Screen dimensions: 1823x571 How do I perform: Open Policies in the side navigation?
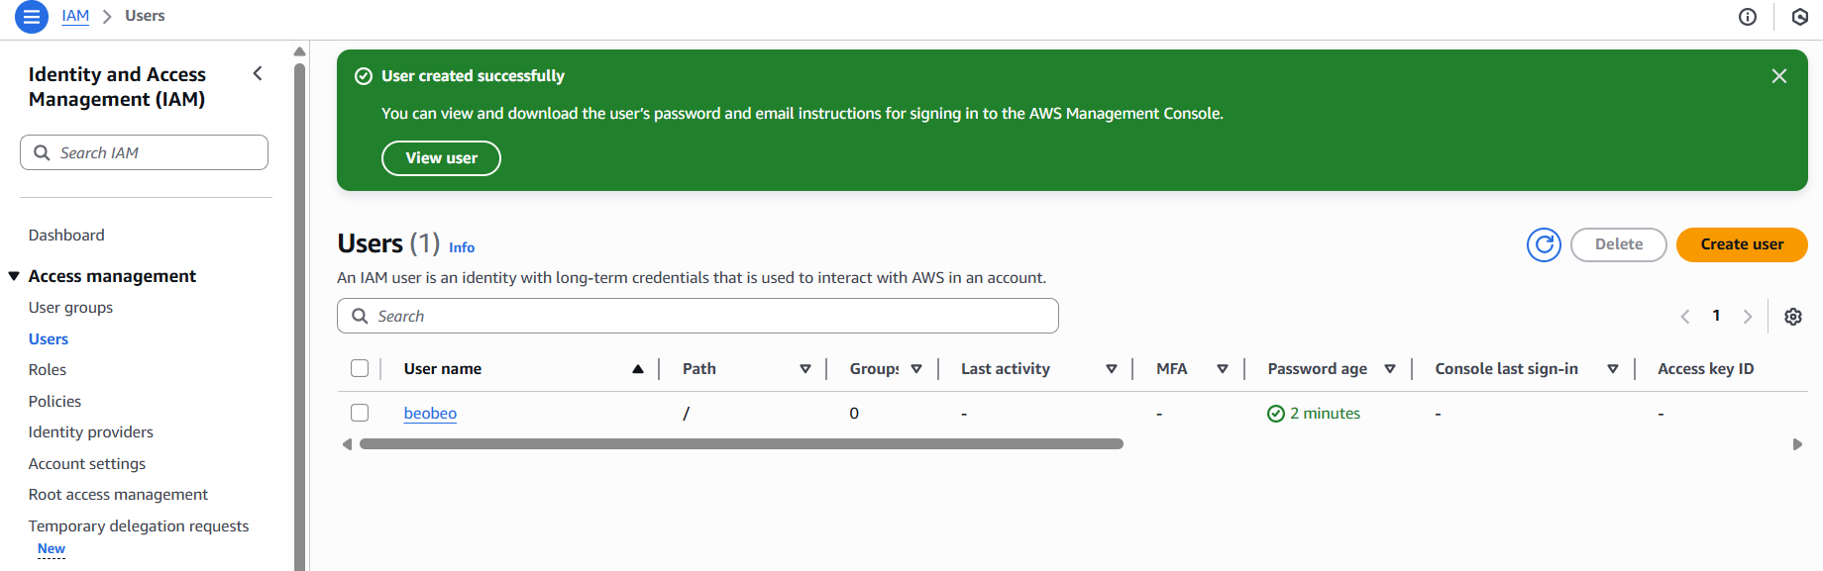(x=54, y=401)
